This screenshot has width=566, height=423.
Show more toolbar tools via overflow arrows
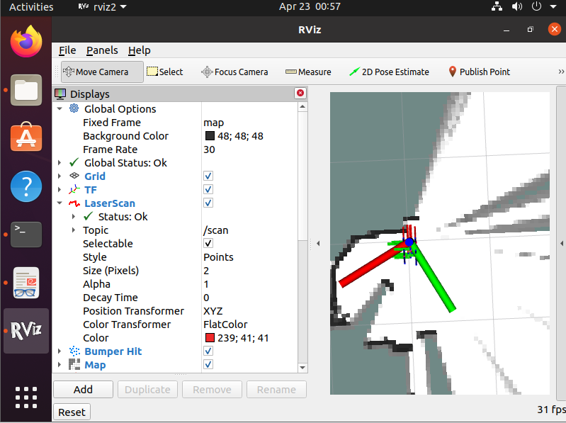point(561,72)
